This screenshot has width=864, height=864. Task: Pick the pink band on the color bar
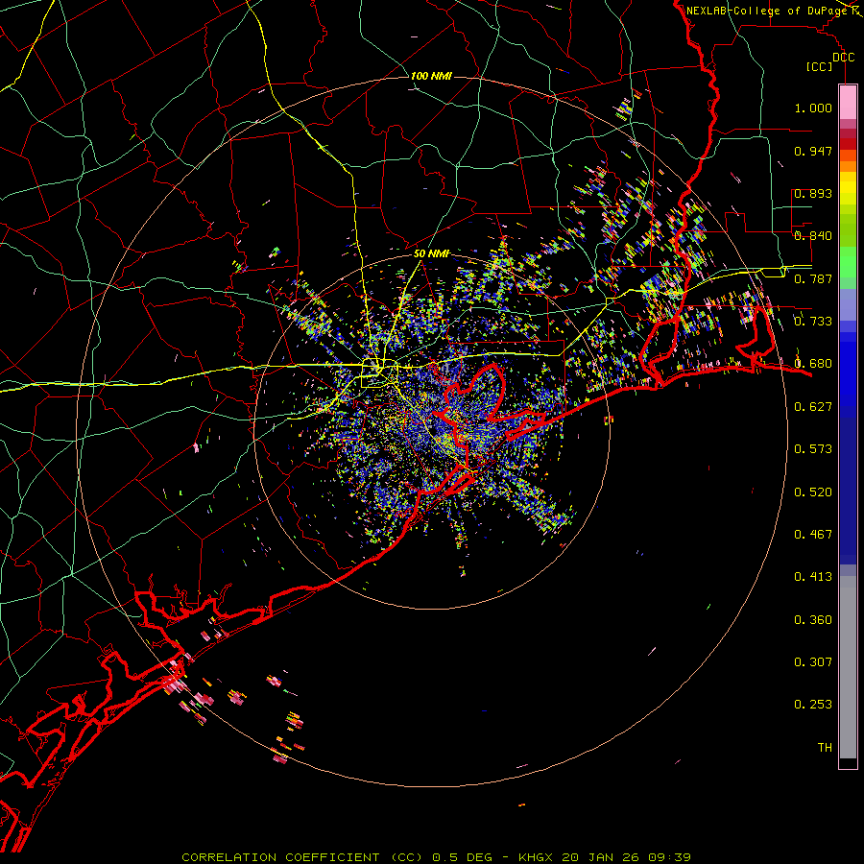(848, 102)
